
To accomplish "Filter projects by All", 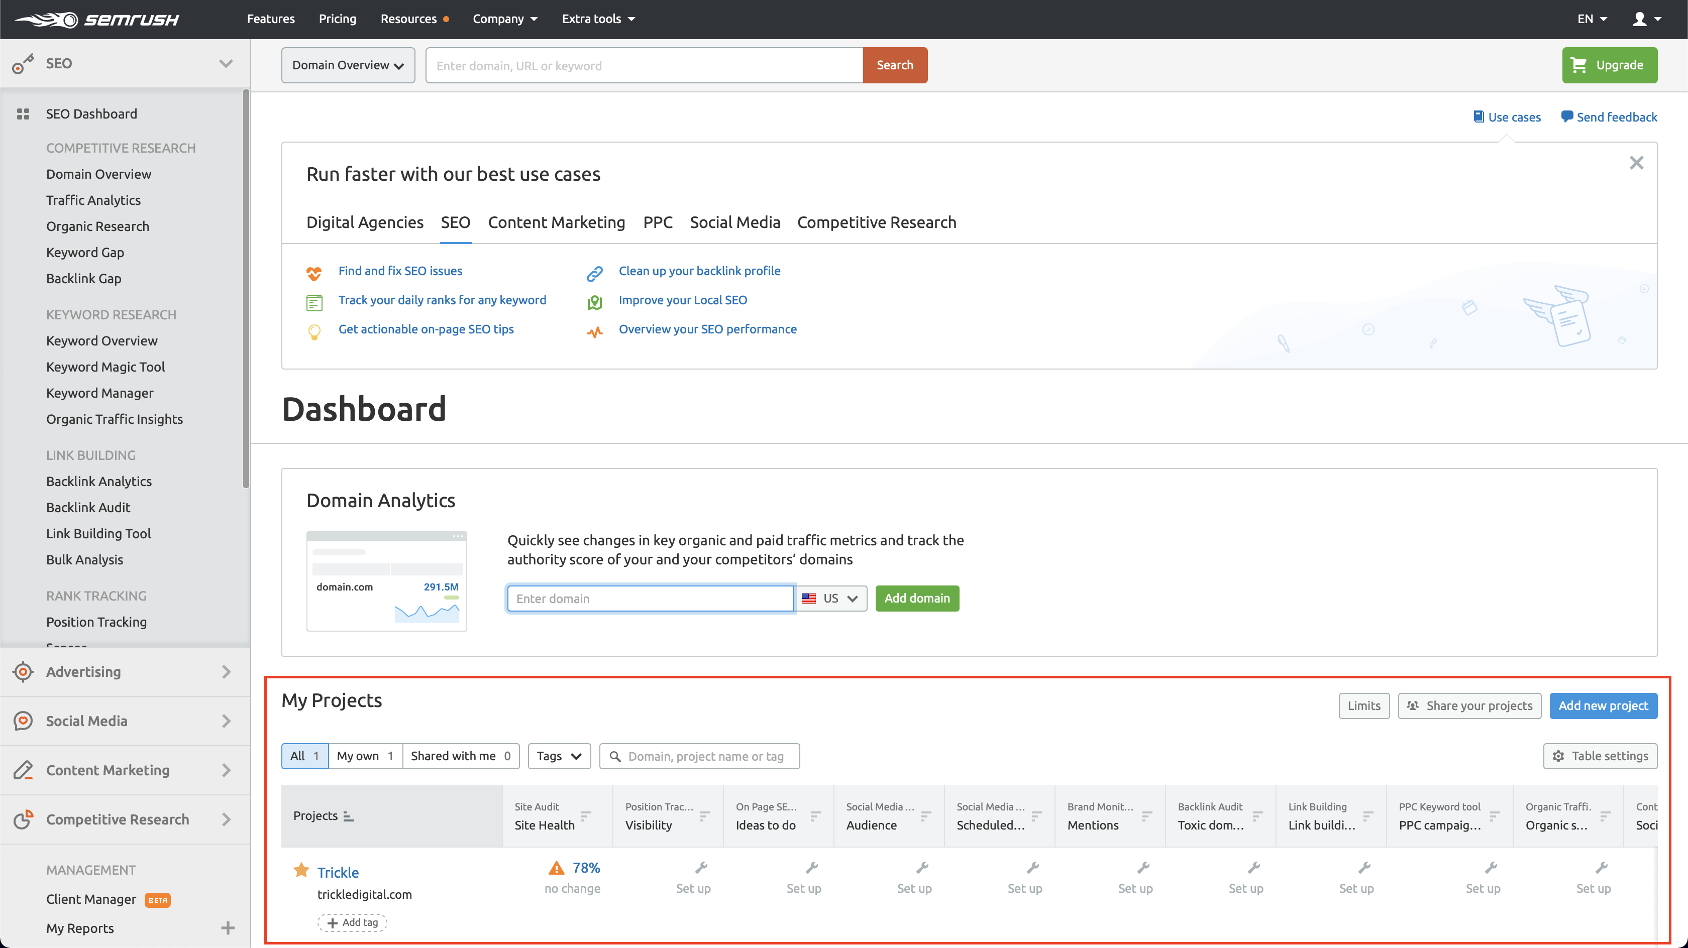I will 305,756.
